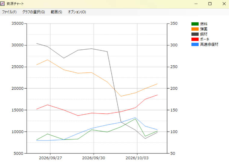Click the blue 高速修復材 legend swatch
Screen dimensions: 229x167
pos(195,45)
